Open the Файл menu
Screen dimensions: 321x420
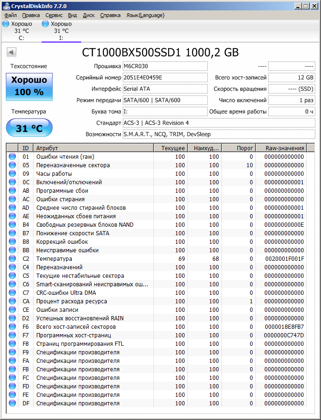click(10, 15)
